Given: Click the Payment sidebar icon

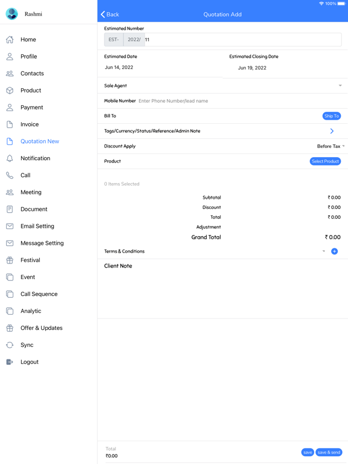Looking at the screenshot, I should pos(10,108).
